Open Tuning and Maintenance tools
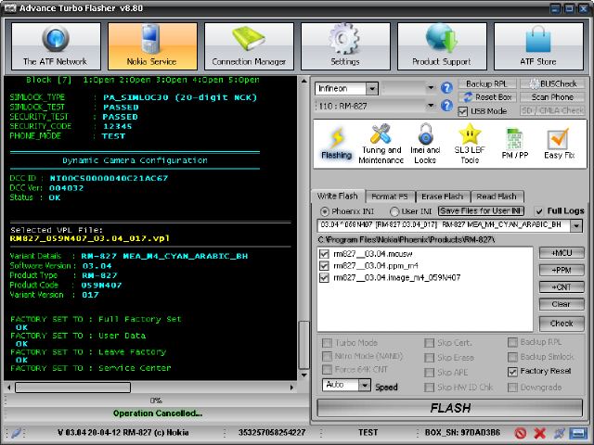Viewport: 594px width, 445px height. [x=381, y=144]
